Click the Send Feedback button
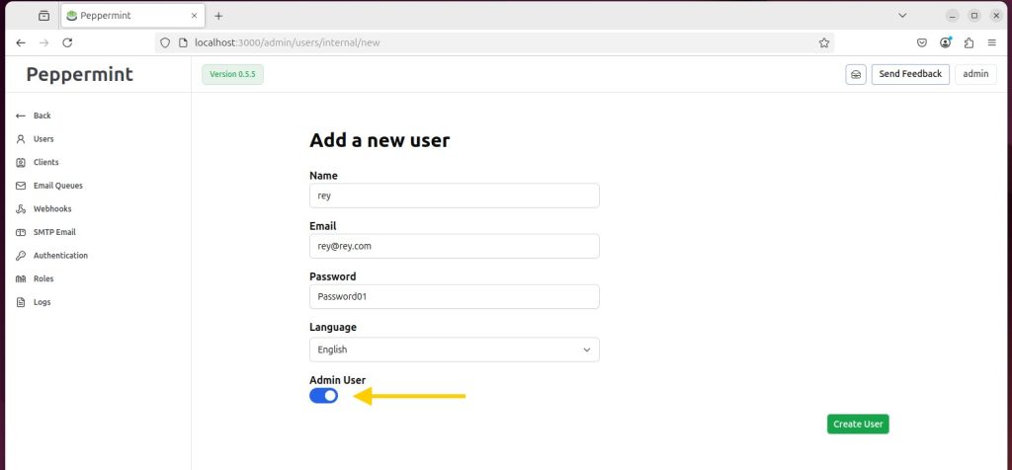The width and height of the screenshot is (1012, 470). [910, 74]
